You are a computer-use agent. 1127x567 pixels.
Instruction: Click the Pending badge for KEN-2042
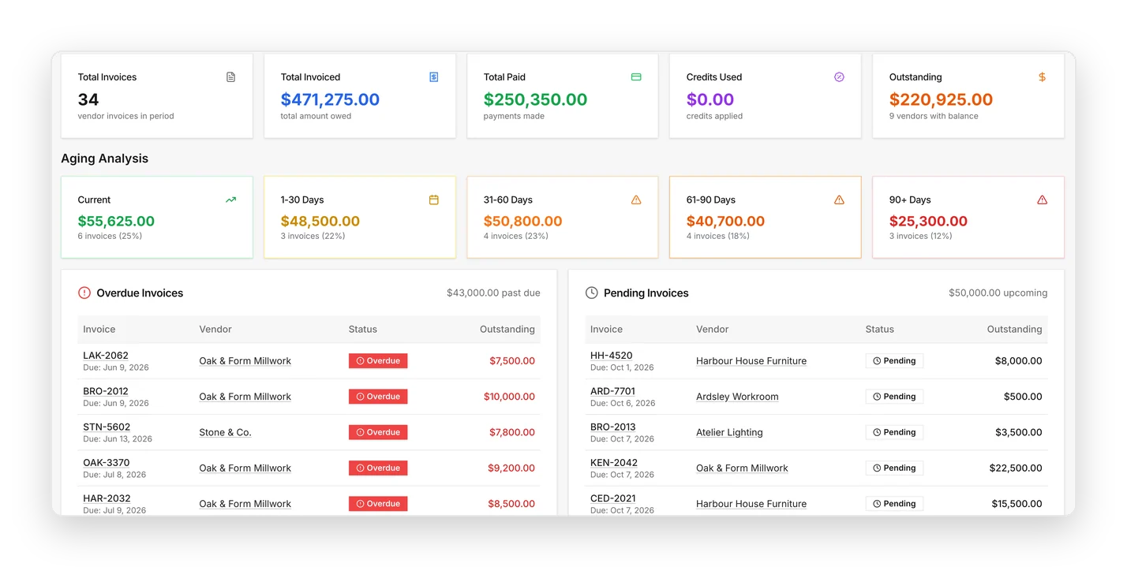tap(894, 468)
